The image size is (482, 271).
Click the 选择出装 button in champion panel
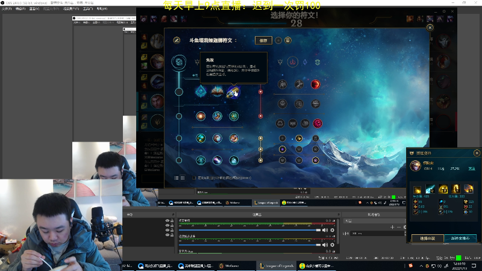(x=427, y=238)
